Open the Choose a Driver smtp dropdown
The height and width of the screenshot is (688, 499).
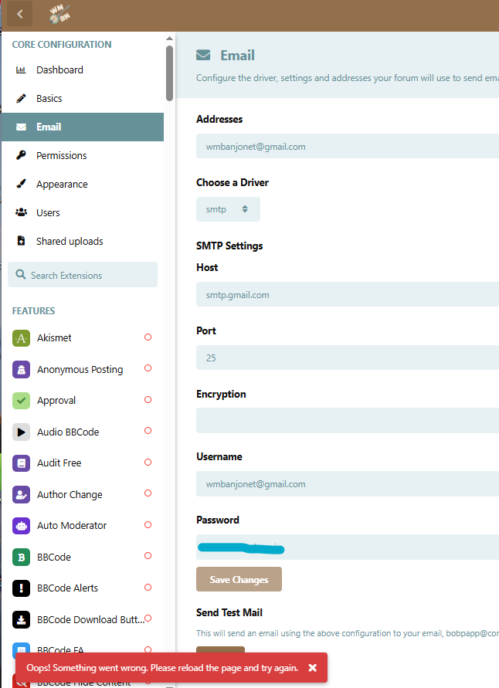tap(228, 209)
